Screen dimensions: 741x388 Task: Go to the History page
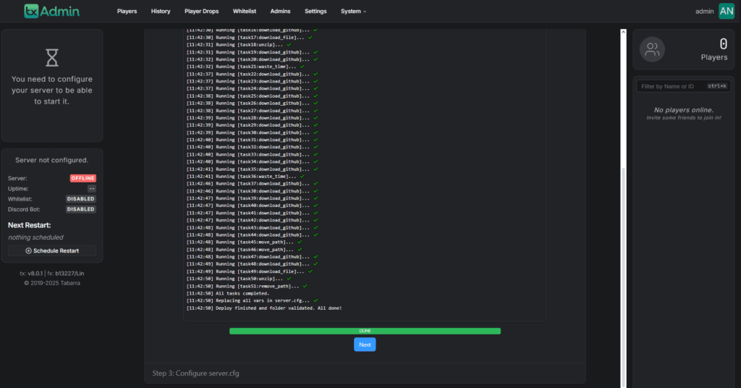point(161,12)
